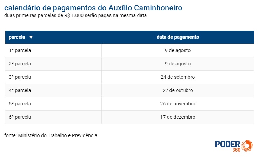266x161 pixels.
Task: Click the "22 de outubro" date cell
Action: 178,90
